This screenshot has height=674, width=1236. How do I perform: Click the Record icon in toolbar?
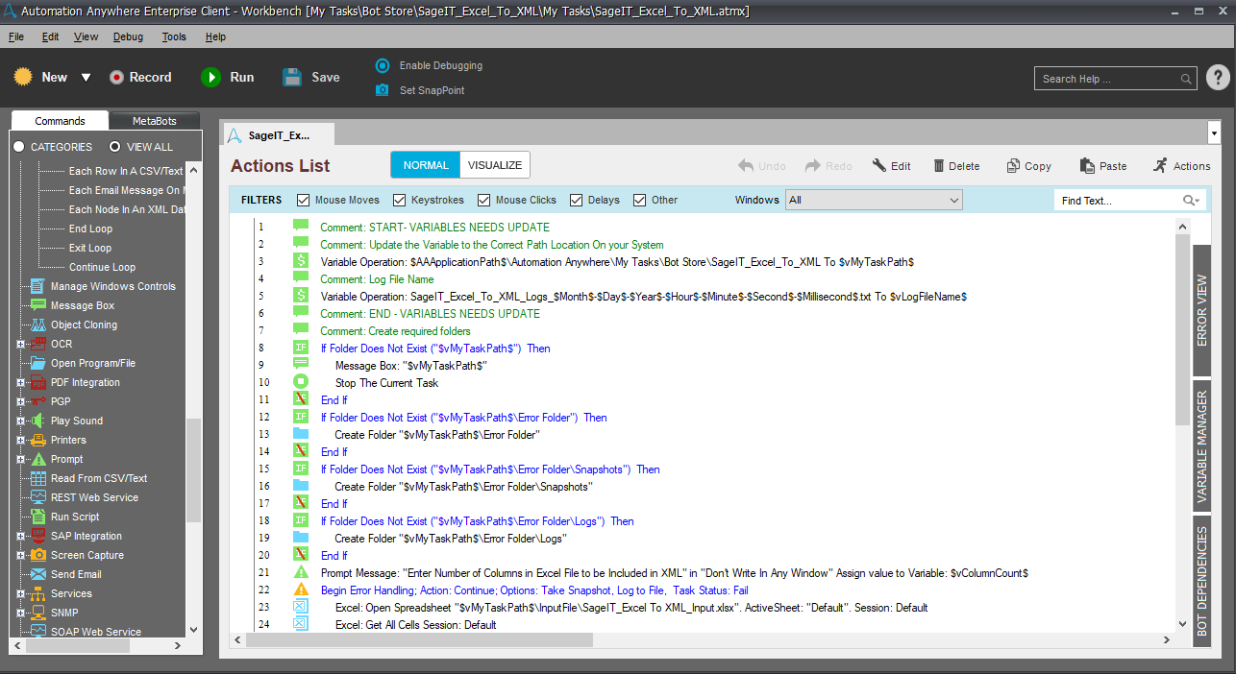point(116,78)
